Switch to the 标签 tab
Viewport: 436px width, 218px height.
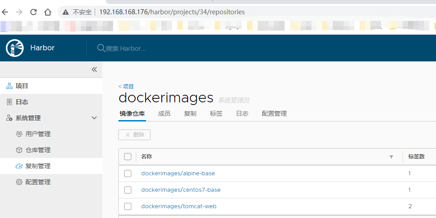pyautogui.click(x=216, y=113)
